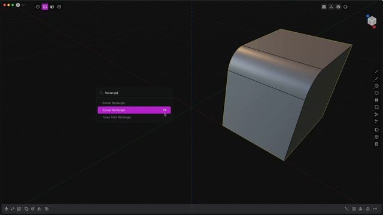This screenshot has height=215, width=383.
Task: Open the three-dots more options icon
Action: pos(375,209)
